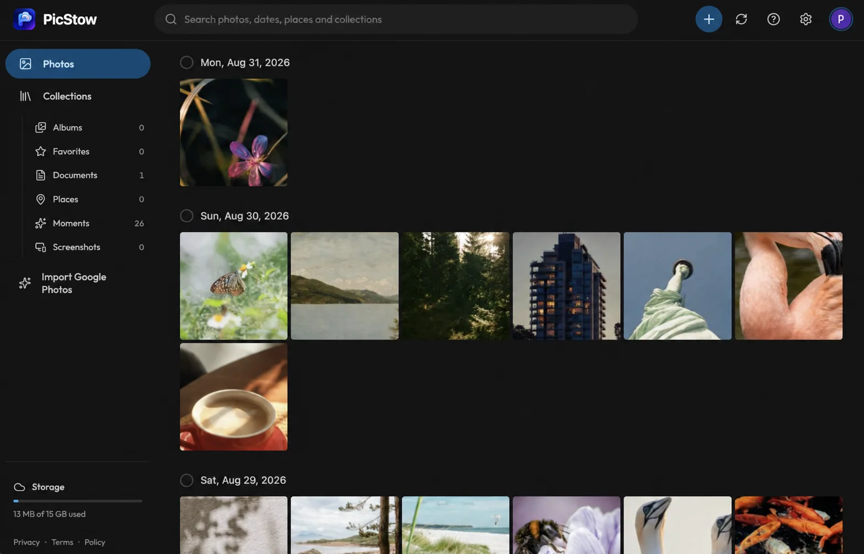
Task: Select all photos from Sat, Aug 29, 2026
Action: tap(186, 480)
